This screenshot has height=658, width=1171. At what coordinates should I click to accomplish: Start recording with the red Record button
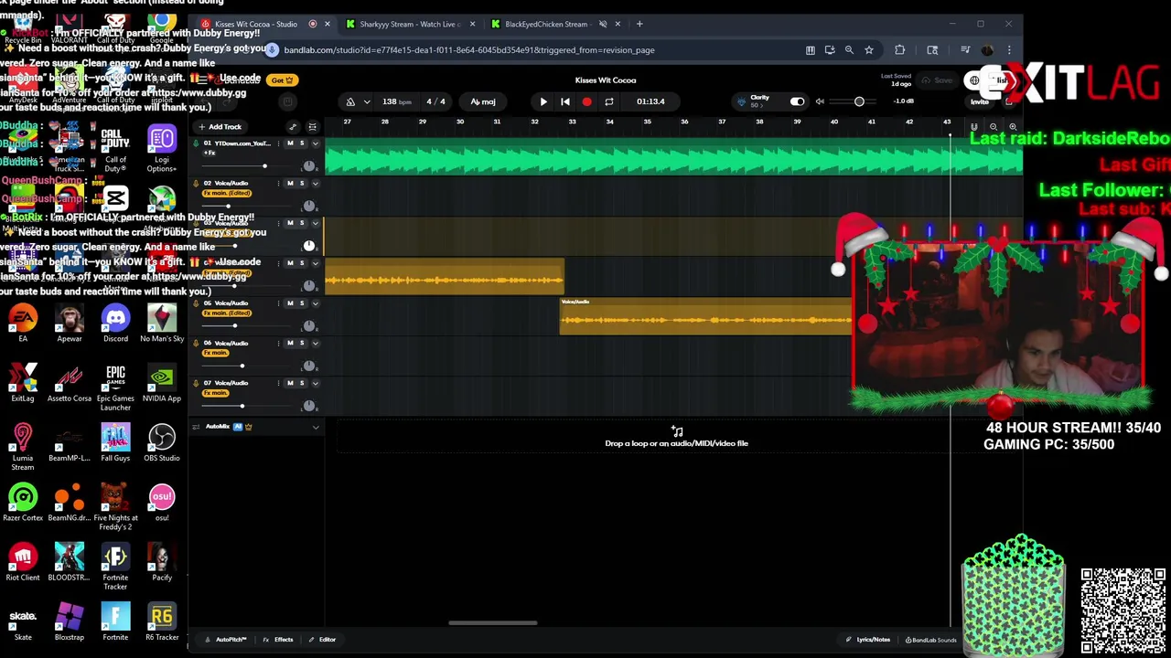586,101
